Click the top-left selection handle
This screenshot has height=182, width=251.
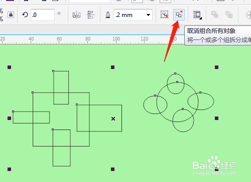10,67
